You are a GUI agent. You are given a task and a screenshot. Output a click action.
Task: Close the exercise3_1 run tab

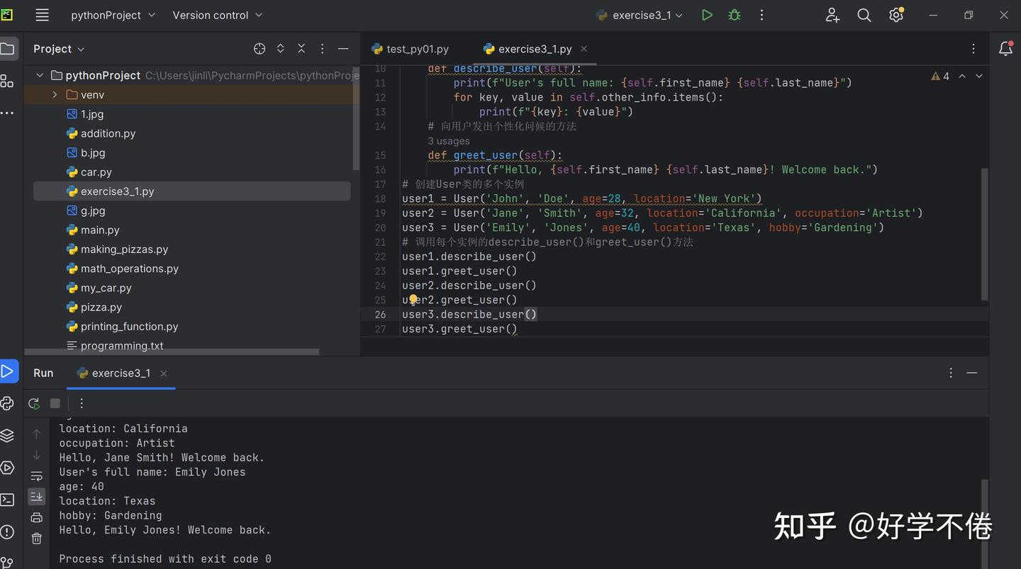click(x=164, y=373)
